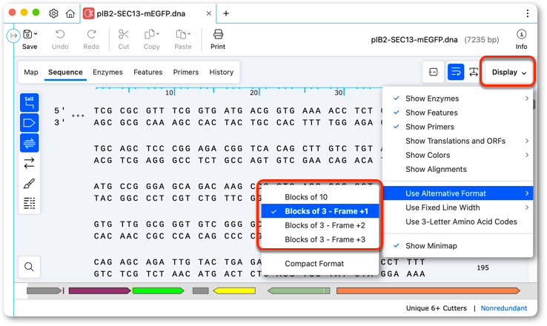Click the Copy icon
This screenshot has height=326, width=547.
click(150, 34)
